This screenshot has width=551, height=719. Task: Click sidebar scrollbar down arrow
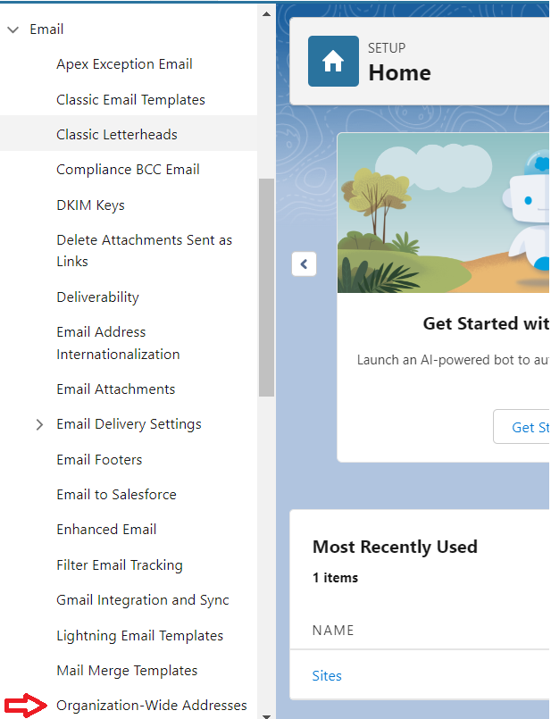pyautogui.click(x=266, y=715)
